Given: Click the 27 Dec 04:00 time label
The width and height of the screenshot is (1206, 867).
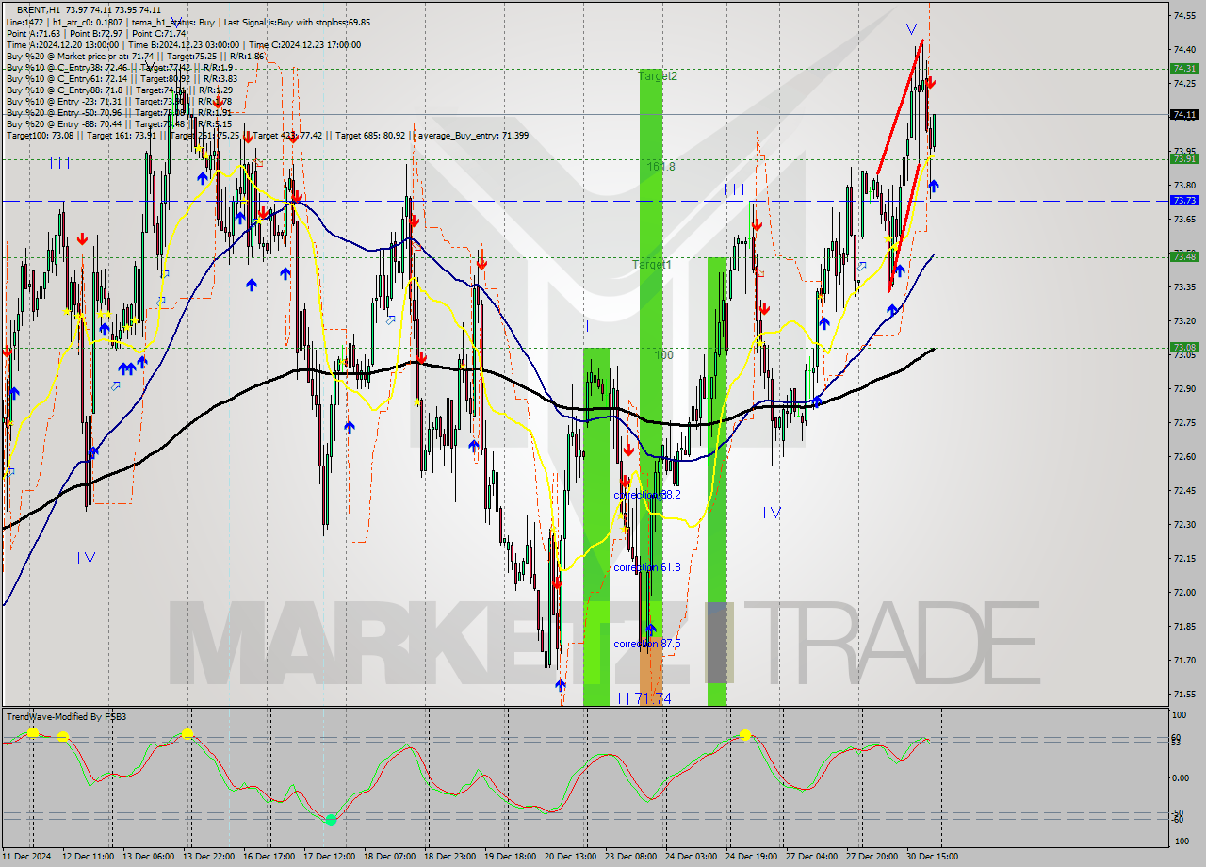Looking at the screenshot, I should pos(812,857).
